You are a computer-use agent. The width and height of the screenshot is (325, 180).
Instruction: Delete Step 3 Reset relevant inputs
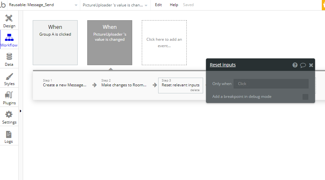tap(195, 90)
